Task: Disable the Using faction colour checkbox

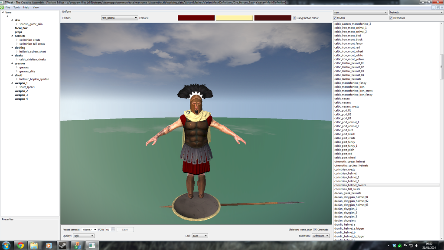Action: pos(294,18)
